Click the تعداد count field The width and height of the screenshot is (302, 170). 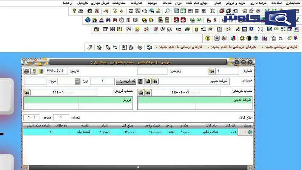tap(61, 117)
